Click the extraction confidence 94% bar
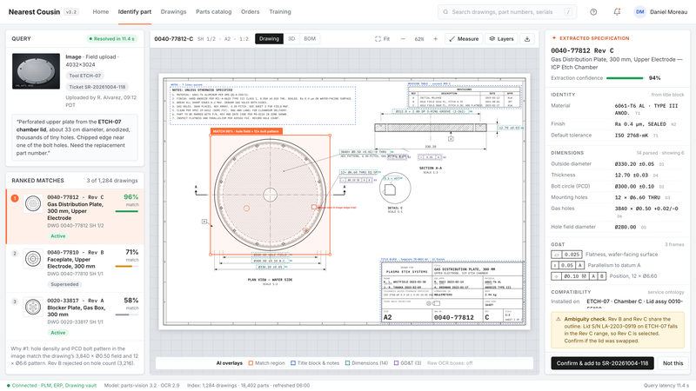This screenshot has height=391, width=696. (x=625, y=78)
